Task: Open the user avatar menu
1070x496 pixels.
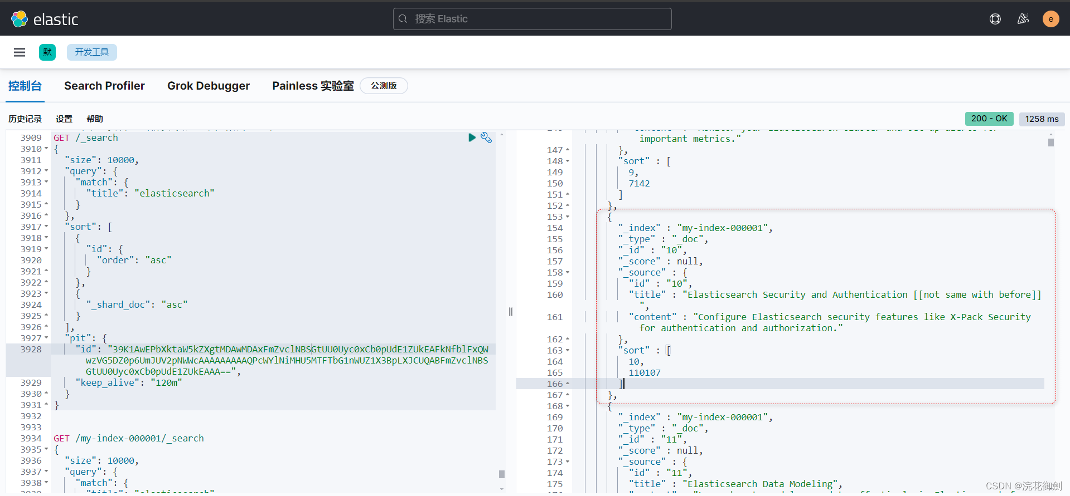Action: 1051,19
